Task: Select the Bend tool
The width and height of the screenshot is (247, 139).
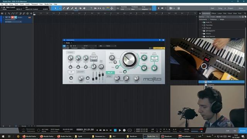Action: 80,8
